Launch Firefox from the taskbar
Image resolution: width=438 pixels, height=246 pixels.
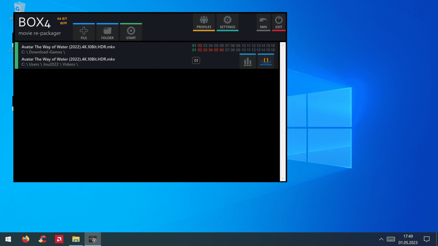(x=26, y=239)
